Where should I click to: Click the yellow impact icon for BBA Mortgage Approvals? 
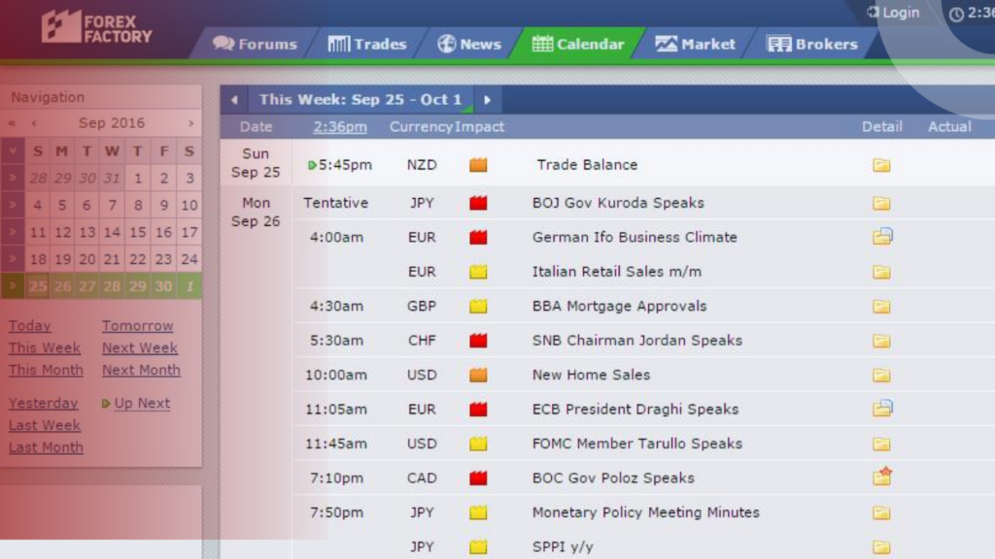pos(478,306)
